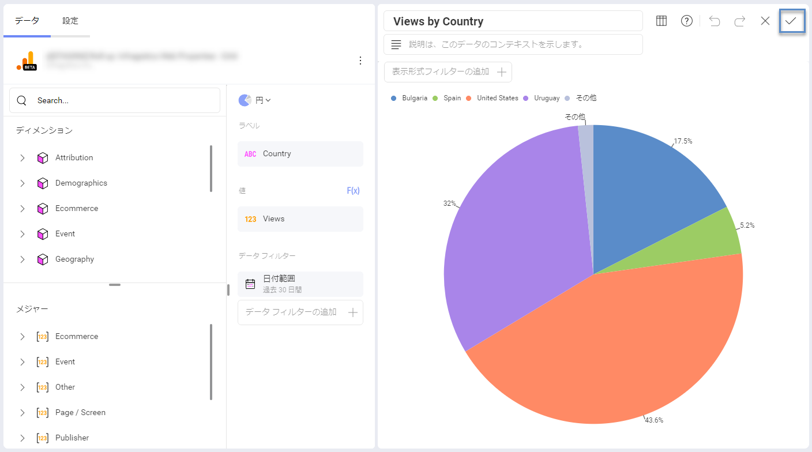Viewport: 812px width, 452px height.
Task: Edit the Views by Country title
Action: [513, 21]
